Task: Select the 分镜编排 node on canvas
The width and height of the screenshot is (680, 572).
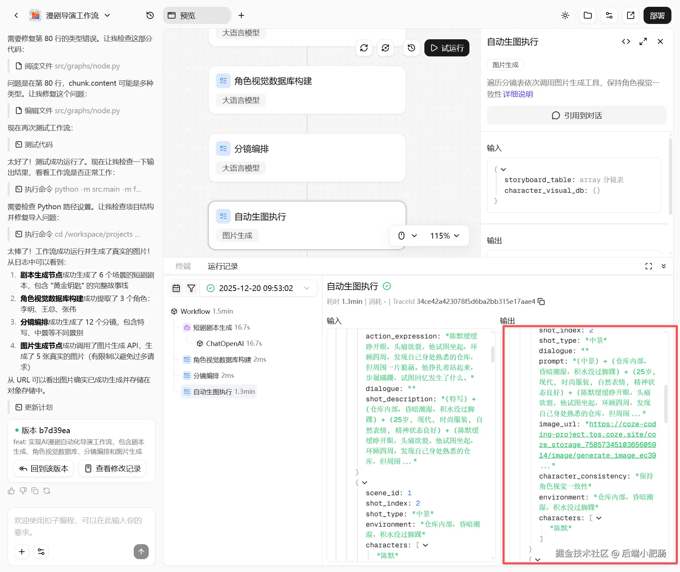Action: pyautogui.click(x=307, y=158)
